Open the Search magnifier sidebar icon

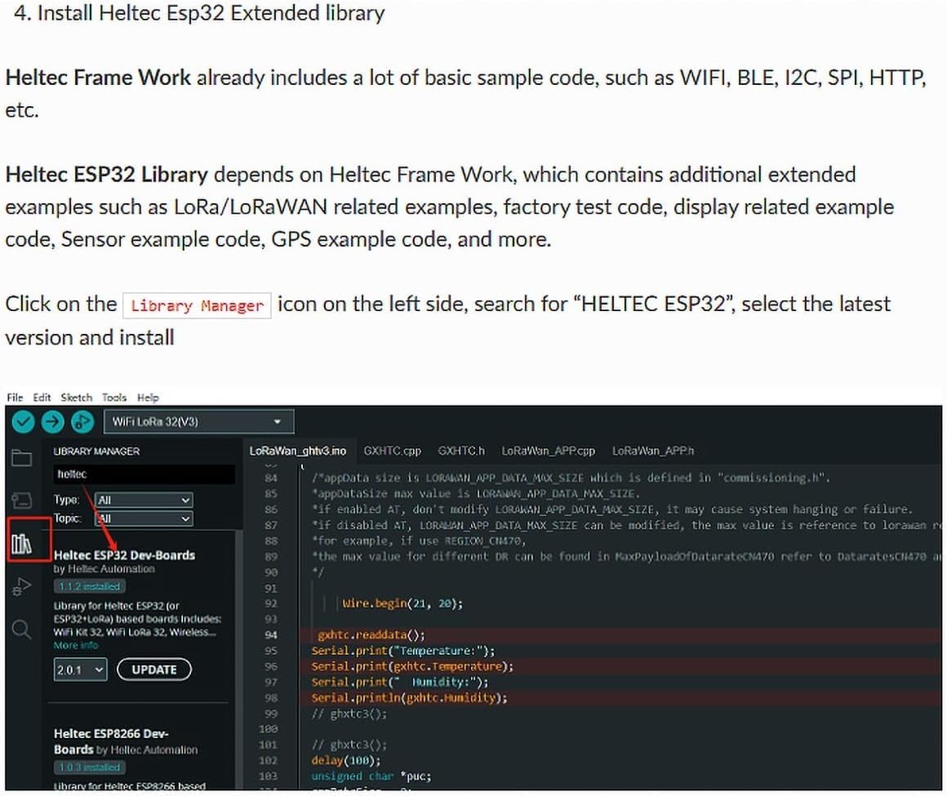(x=22, y=629)
